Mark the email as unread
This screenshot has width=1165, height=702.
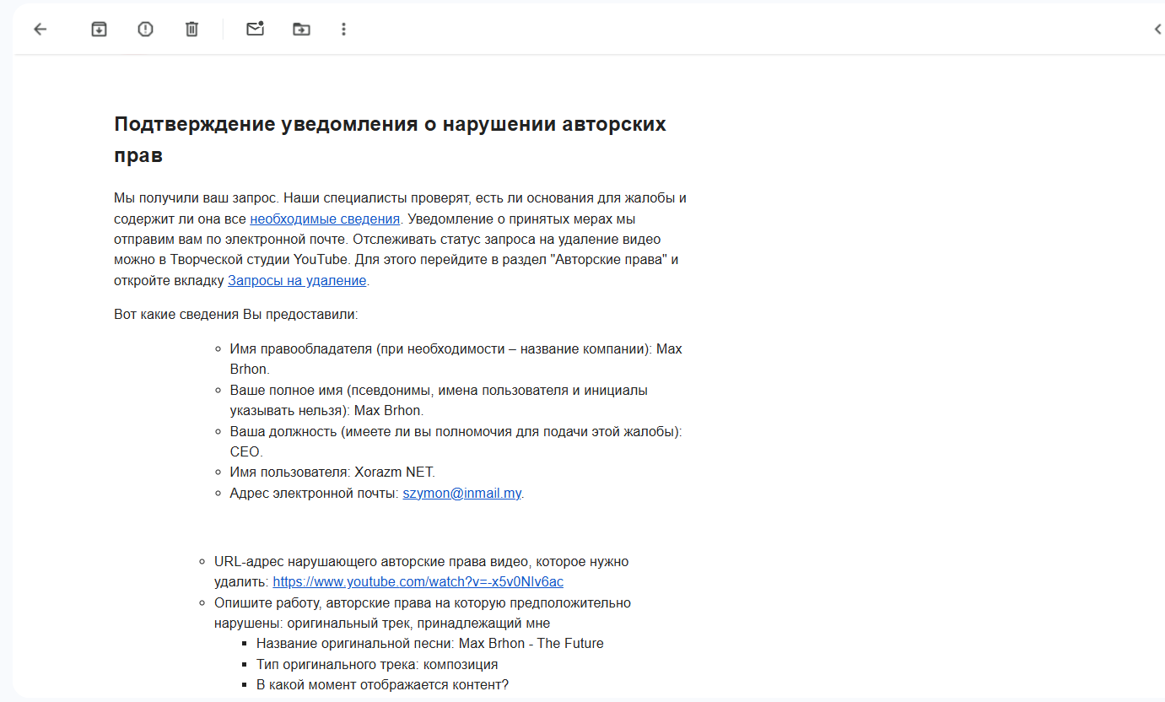(255, 30)
